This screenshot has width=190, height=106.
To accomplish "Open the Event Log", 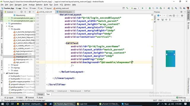I will click(181, 97).
